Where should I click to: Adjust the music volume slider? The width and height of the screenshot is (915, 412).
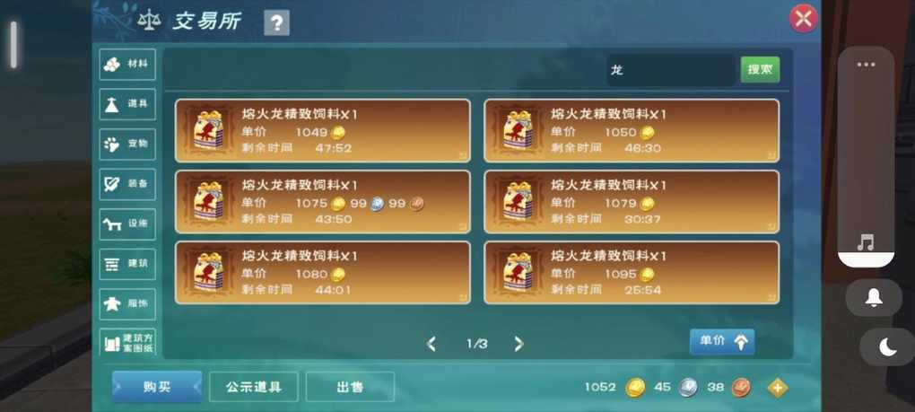tap(866, 158)
